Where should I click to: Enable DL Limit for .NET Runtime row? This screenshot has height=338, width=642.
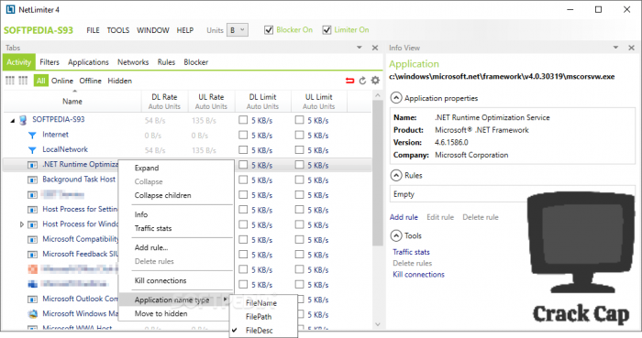(x=243, y=165)
